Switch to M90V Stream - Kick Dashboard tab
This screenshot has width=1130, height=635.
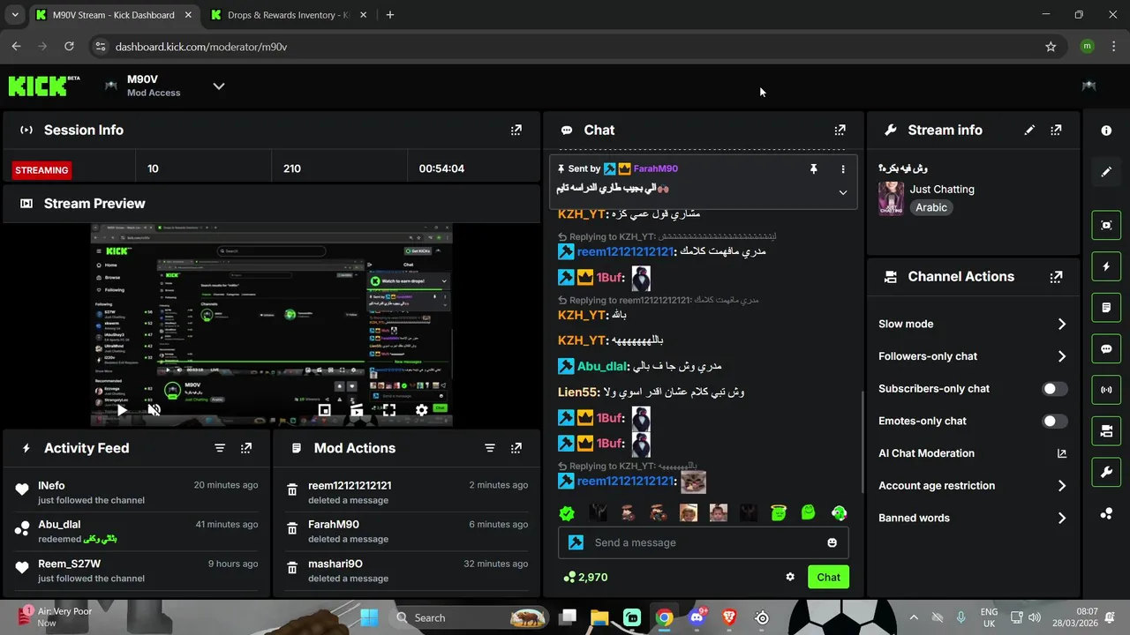(112, 15)
